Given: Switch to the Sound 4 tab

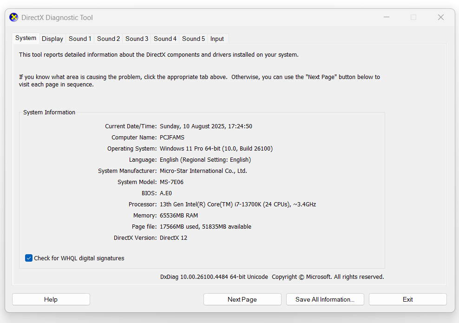Looking at the screenshot, I should [165, 39].
